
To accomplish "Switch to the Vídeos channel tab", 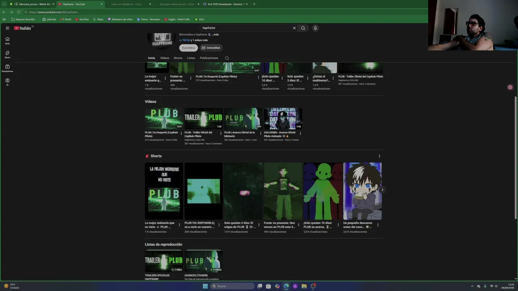I will [x=164, y=58].
